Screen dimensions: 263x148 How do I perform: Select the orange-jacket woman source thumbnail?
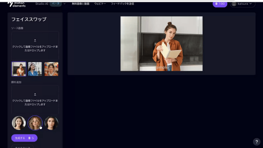pyautogui.click(x=19, y=69)
